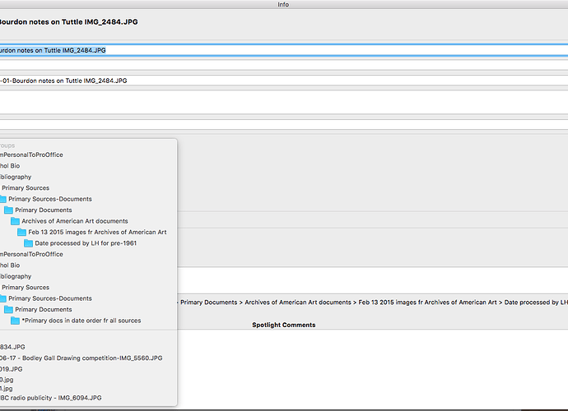Pick Primary Sources-Documents in the group path ending with *Primary docs

tap(50, 298)
